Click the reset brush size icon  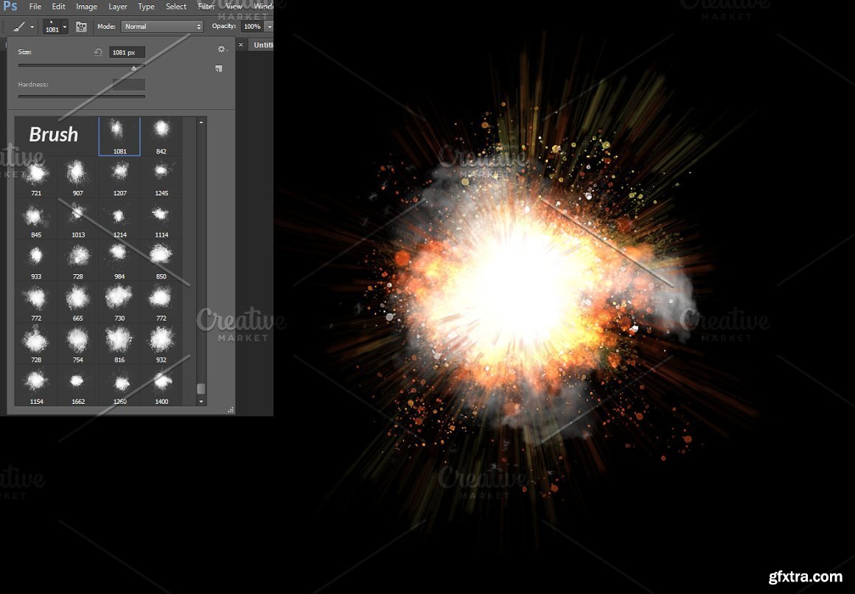(x=98, y=52)
